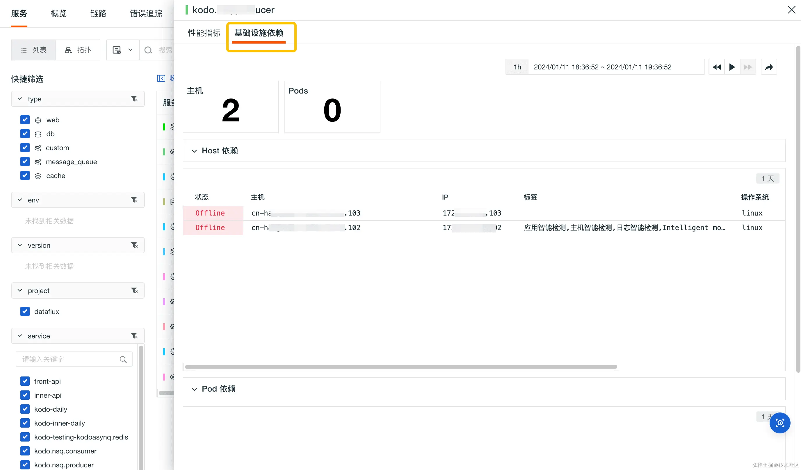
Task: Click the collapse quick filter panel icon
Action: click(161, 78)
